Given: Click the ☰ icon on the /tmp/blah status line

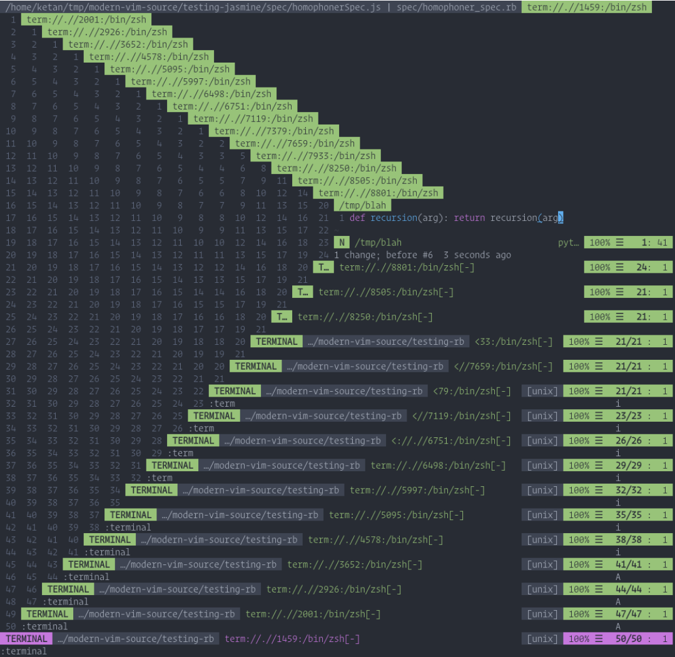Looking at the screenshot, I should pyautogui.click(x=620, y=243).
